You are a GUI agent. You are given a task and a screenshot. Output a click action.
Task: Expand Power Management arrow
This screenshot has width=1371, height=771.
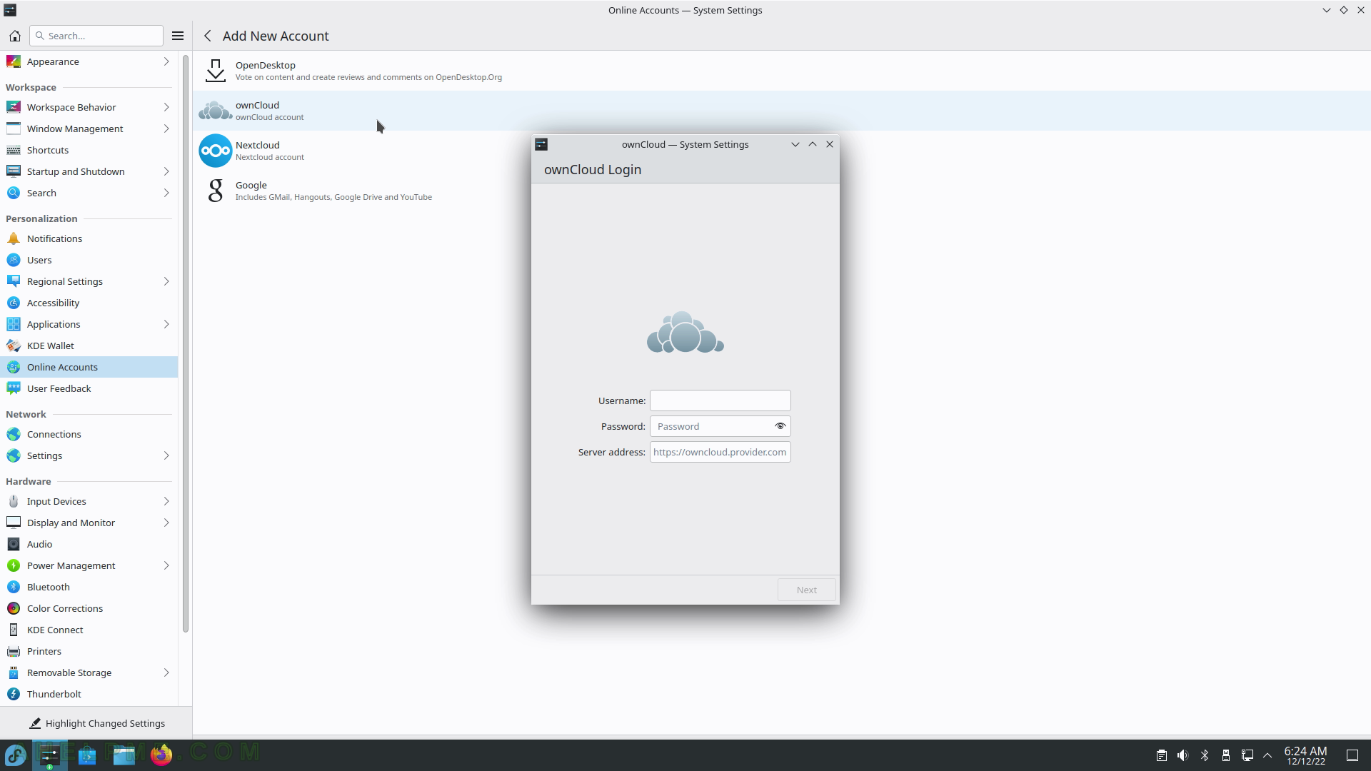click(x=166, y=565)
